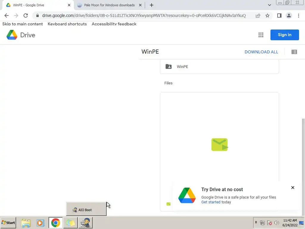Select the AIO Boot window preview

click(86, 209)
